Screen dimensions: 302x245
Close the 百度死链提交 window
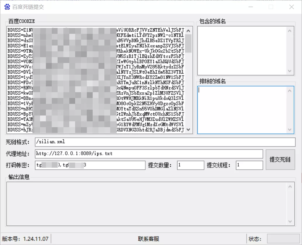point(291,7)
